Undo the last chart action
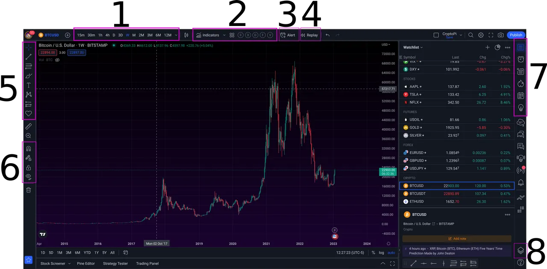547x269 pixels. [327, 35]
